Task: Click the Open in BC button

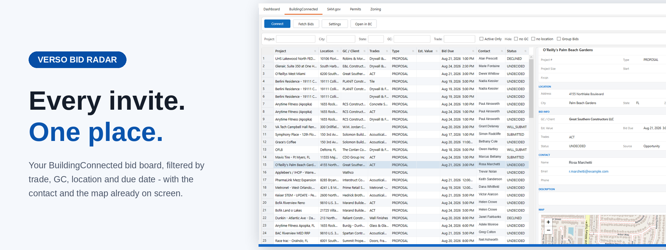Action: [364, 24]
